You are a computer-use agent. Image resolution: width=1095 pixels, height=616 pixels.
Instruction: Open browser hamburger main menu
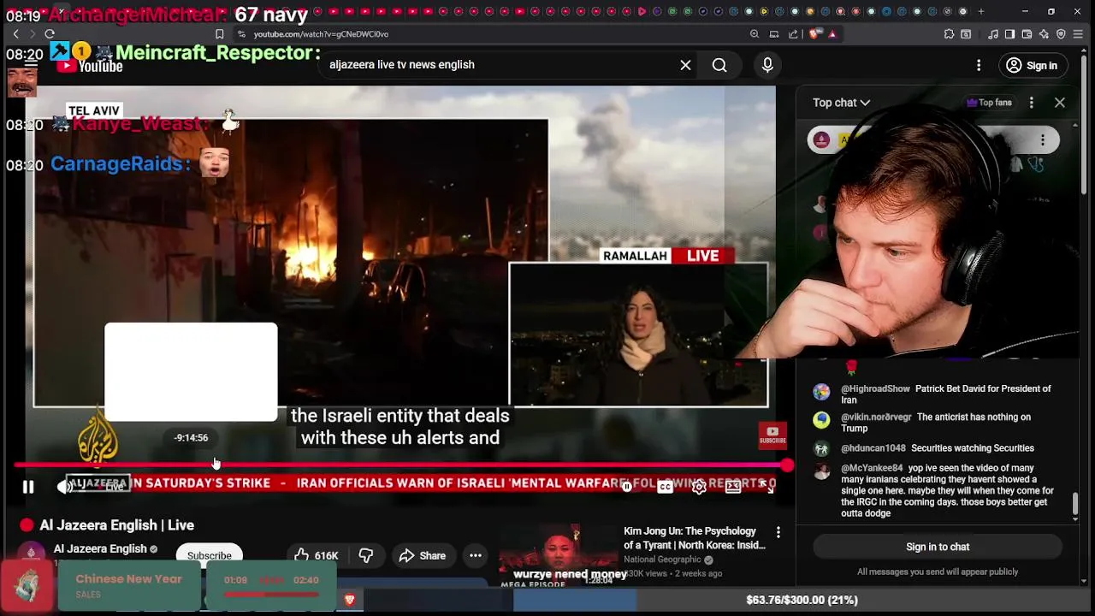click(1080, 34)
